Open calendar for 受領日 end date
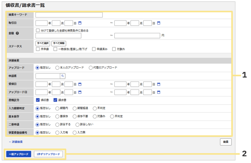The height and width of the screenshot is (163, 251). point(159,84)
